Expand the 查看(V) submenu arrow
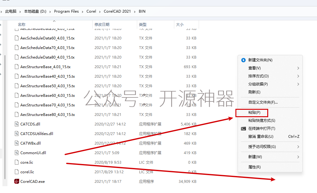The image size is (317, 193). 298,68
